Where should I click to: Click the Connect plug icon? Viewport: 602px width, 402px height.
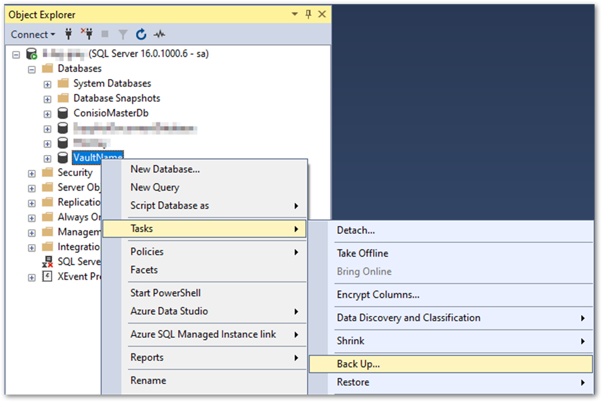click(x=68, y=34)
